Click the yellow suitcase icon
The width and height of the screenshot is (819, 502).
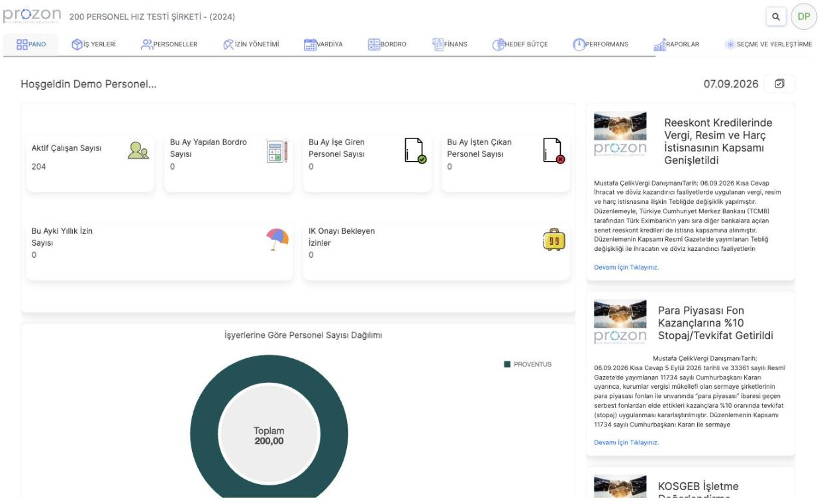(x=554, y=239)
